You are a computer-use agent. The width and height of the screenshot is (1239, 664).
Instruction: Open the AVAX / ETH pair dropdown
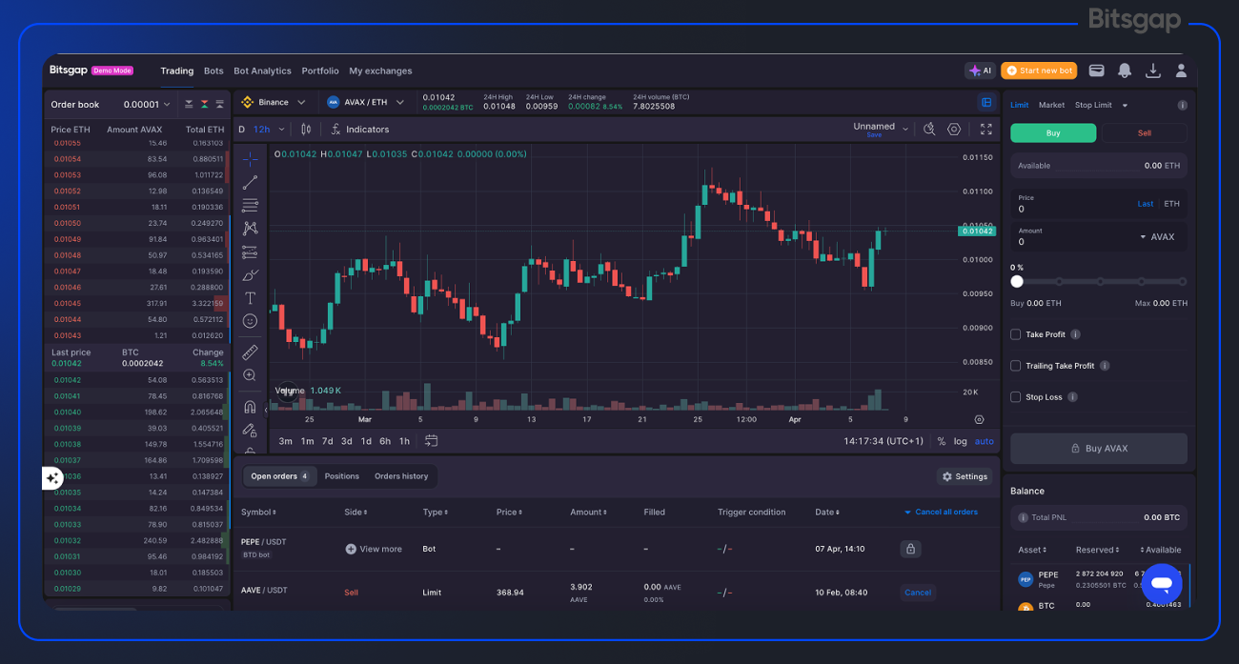[366, 102]
